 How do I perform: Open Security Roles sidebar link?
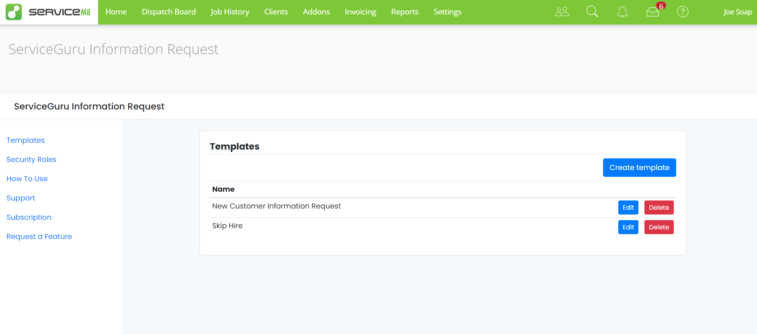[31, 160]
